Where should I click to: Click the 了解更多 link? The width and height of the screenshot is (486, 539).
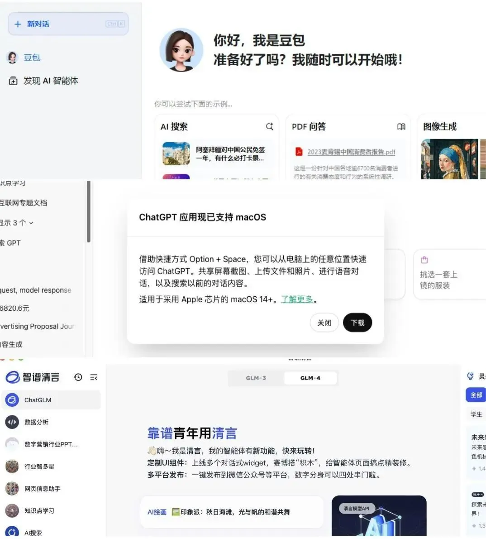tap(297, 299)
